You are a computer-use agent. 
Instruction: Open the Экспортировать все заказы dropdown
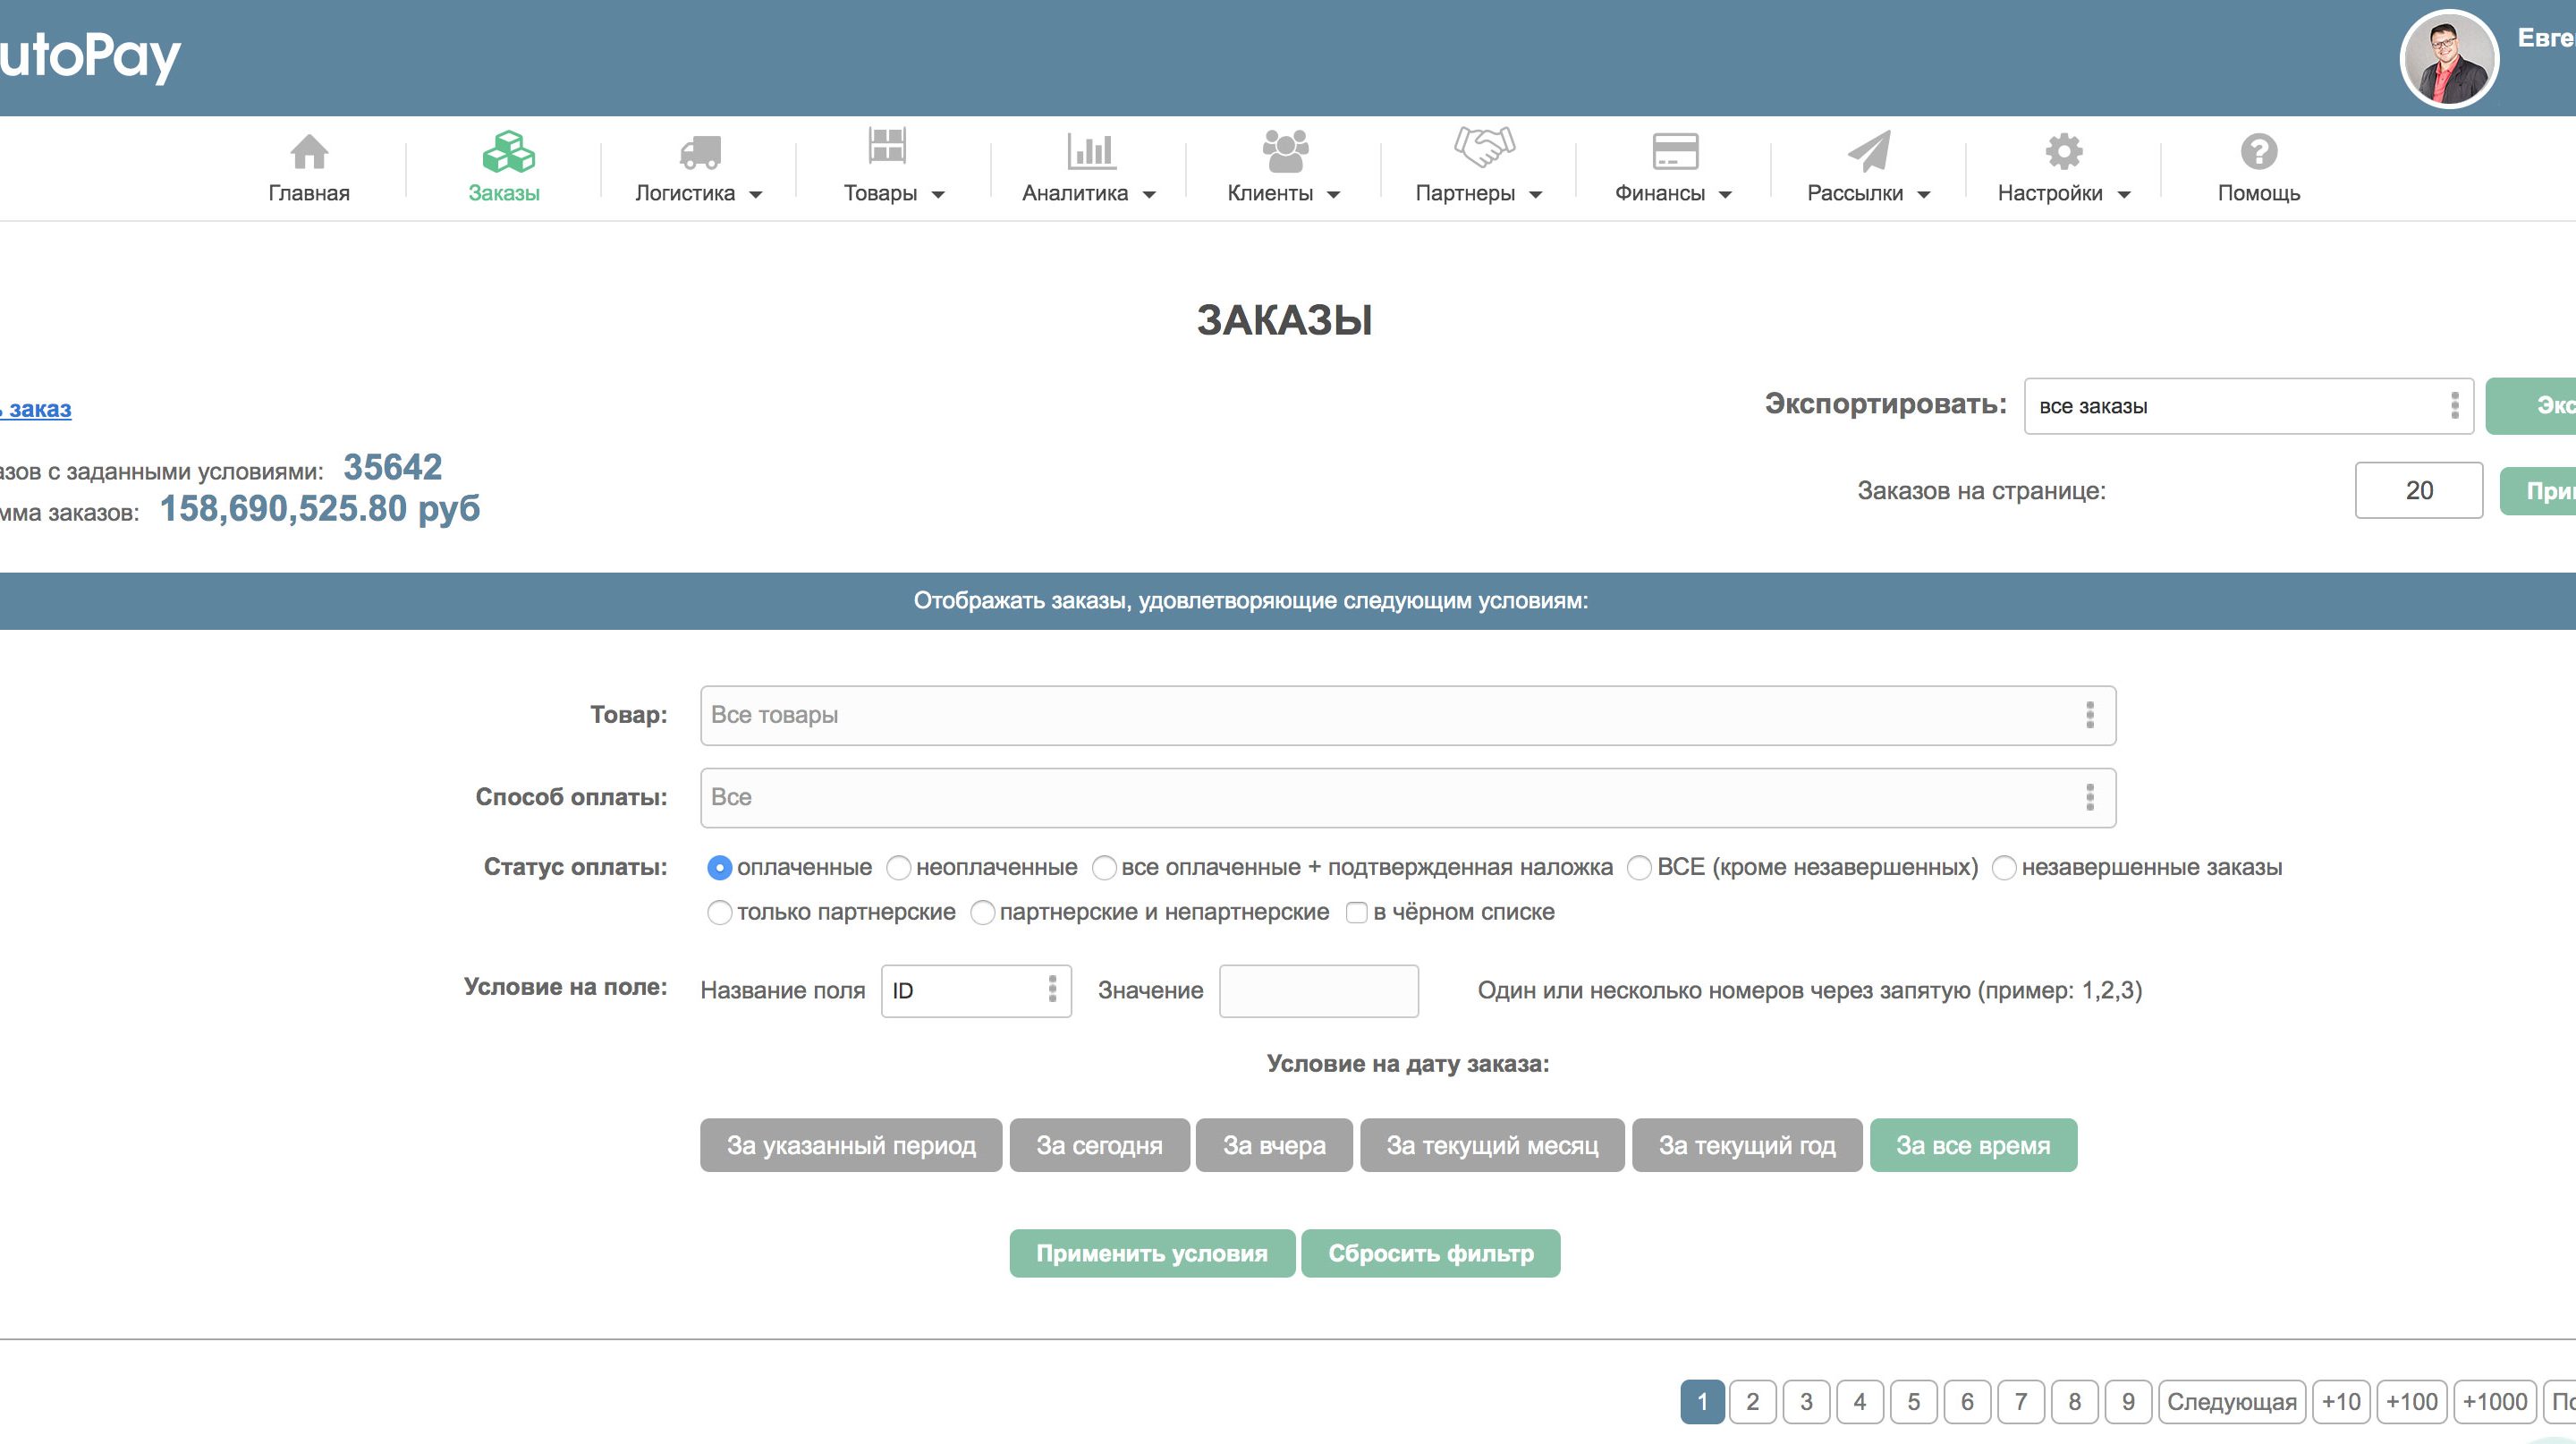2249,406
